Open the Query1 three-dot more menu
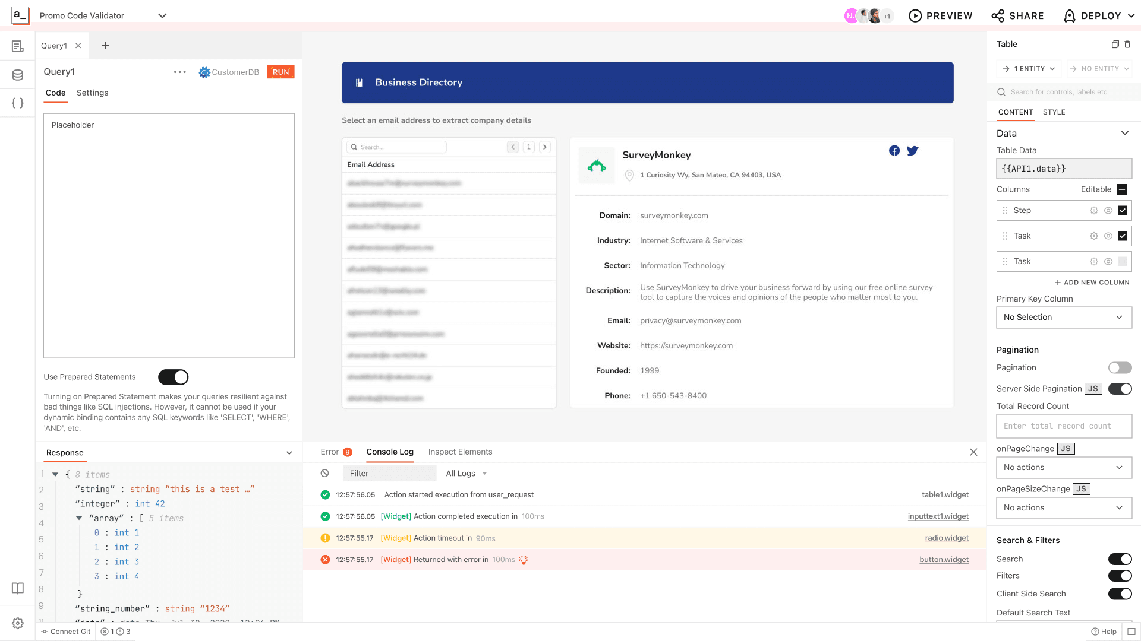This screenshot has height=641, width=1141. click(x=179, y=72)
